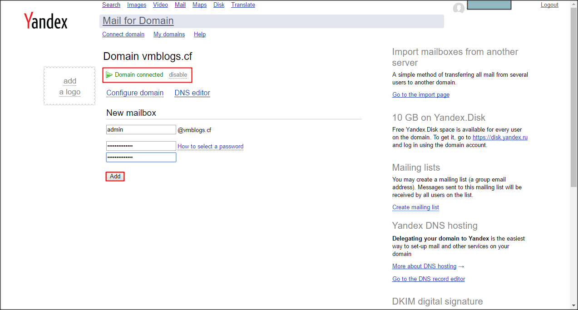The width and height of the screenshot is (578, 310).
Task: Click the Yandex logo
Action: (45, 21)
